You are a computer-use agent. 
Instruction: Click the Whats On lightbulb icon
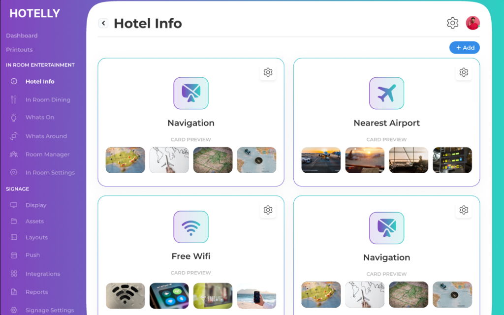point(14,118)
